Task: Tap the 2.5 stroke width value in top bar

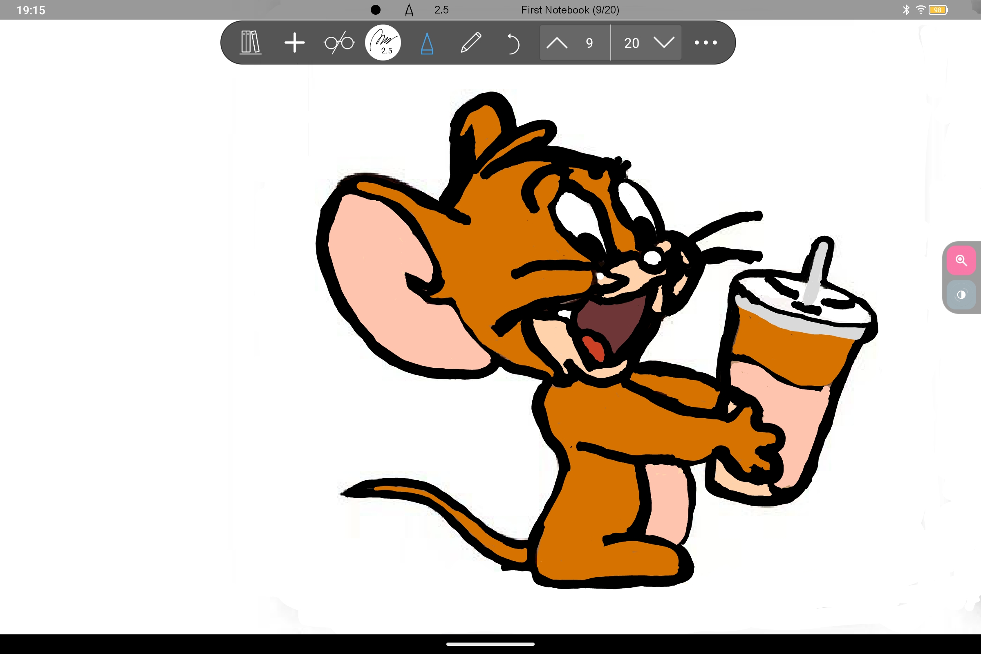Action: coord(441,10)
